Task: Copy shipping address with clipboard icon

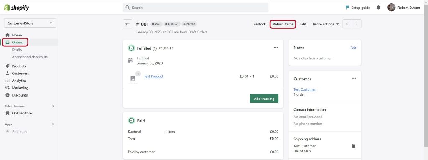Action: point(354,146)
